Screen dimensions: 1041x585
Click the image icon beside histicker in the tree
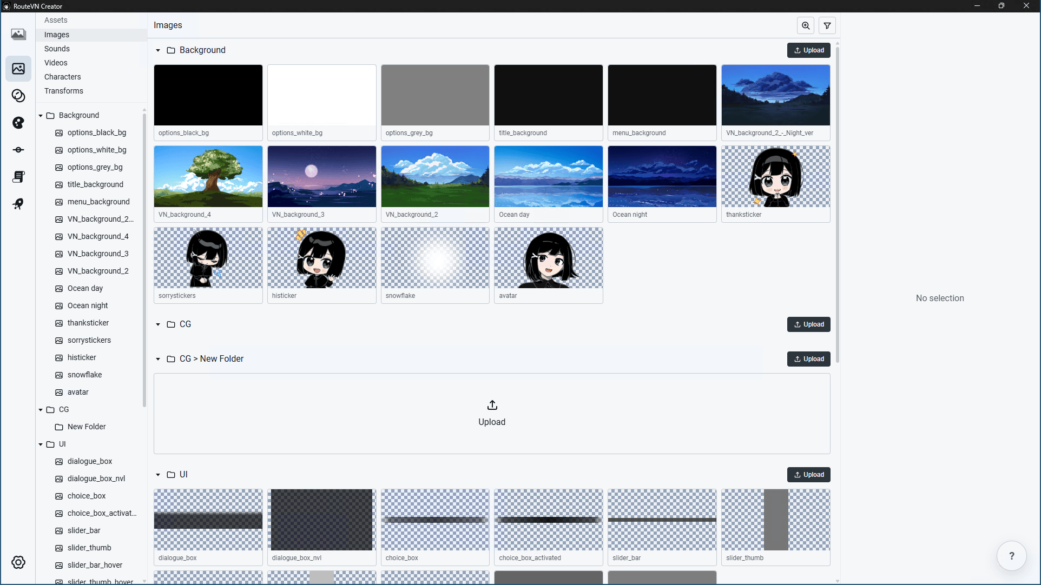click(x=59, y=357)
